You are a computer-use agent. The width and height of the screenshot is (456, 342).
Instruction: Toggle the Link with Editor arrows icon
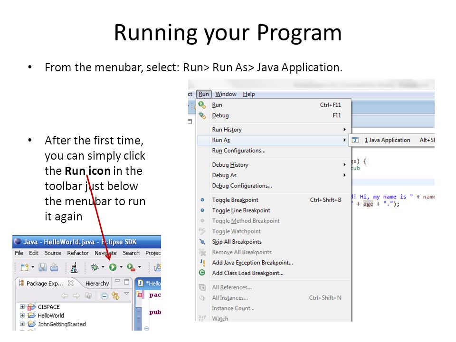click(115, 296)
